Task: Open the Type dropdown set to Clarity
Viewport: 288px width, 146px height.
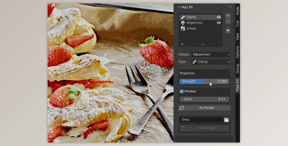Action: click(x=211, y=62)
